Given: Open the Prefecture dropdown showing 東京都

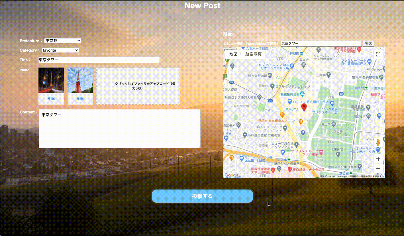Looking at the screenshot, I should (63, 41).
